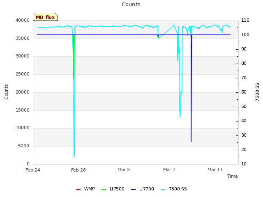Click the red WMP legend swatch
Screen dimensions: 263x197
[78, 190]
